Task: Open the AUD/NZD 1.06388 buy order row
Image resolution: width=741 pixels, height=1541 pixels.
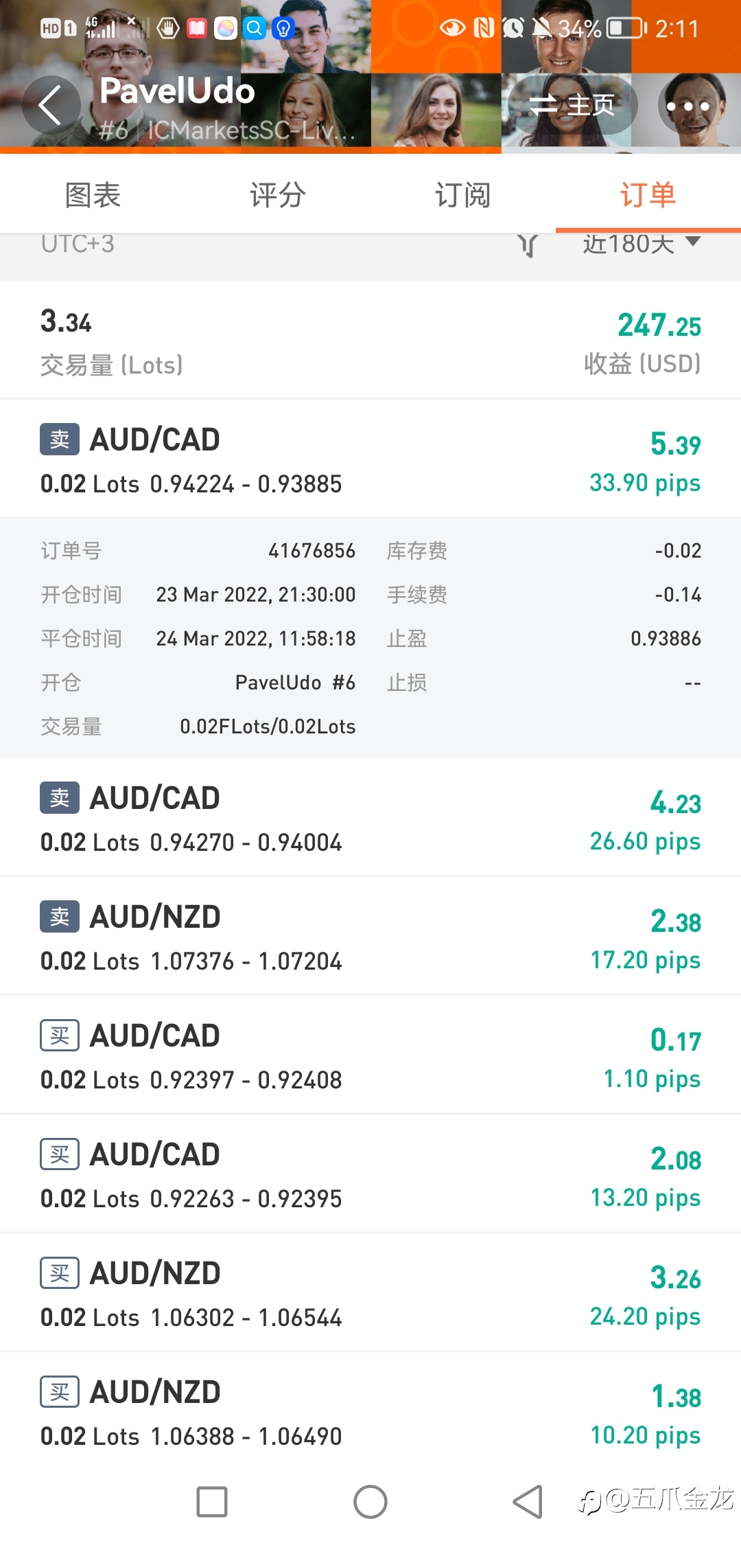Action: (x=370, y=1412)
